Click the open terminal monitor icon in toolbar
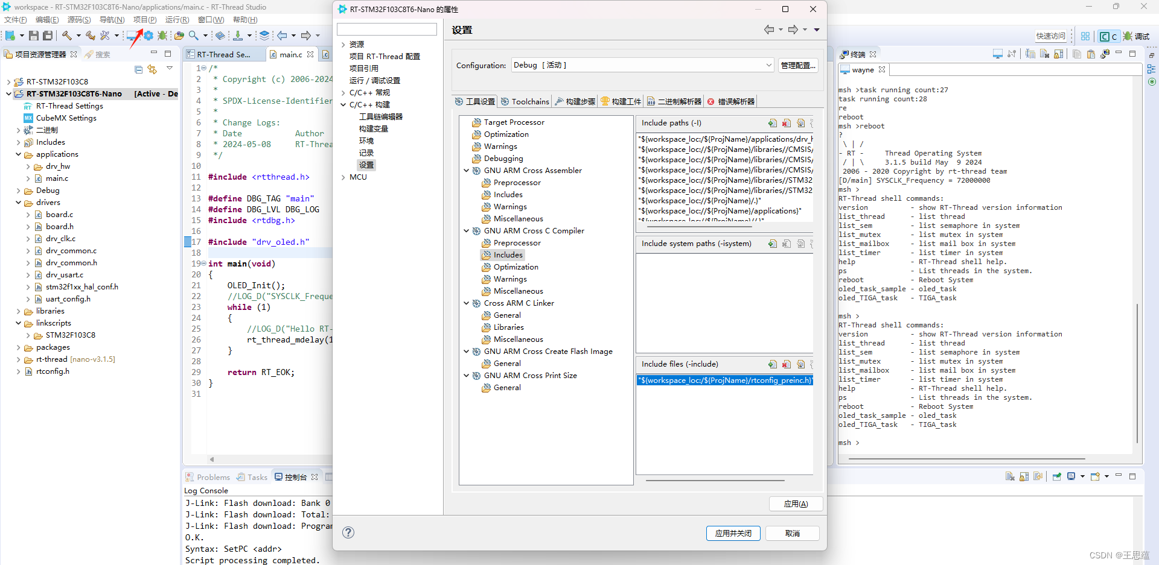This screenshot has width=1159, height=565. click(132, 36)
